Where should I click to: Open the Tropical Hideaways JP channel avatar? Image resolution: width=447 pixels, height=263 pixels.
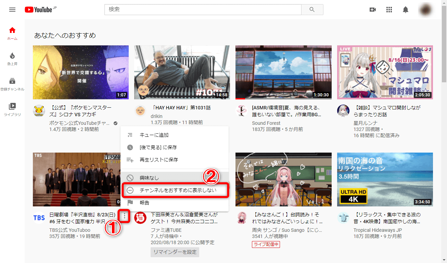[x=343, y=218]
